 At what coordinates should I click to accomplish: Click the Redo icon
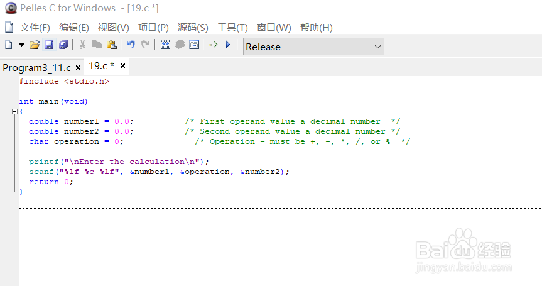click(x=145, y=45)
